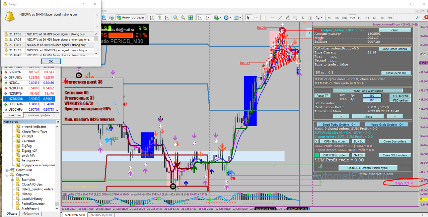Viewport: 428px width, 217px height.
Task: Tile chart windows icon
Action: coord(190,18)
